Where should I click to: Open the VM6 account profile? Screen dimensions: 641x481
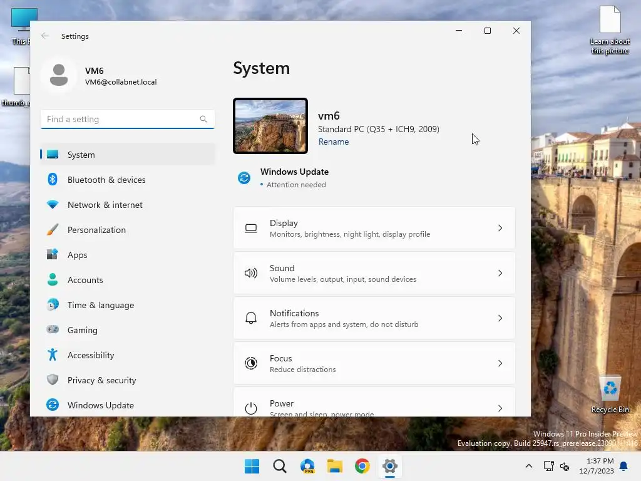pyautogui.click(x=100, y=75)
